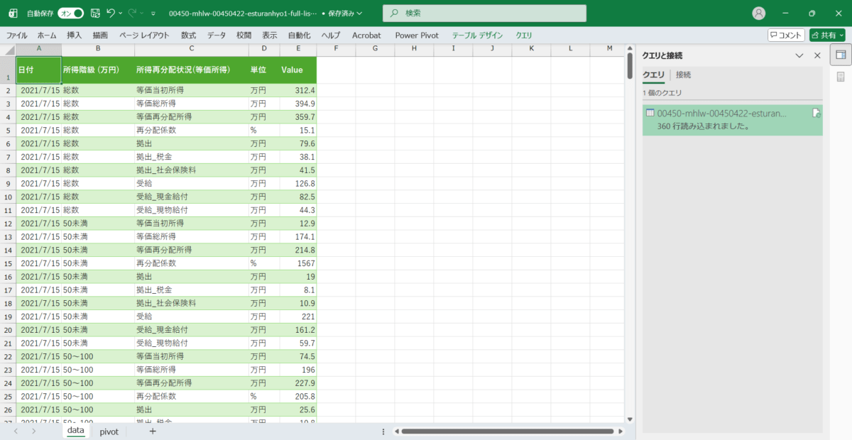Click the refresh icon beside the query
Screen dimensions: 852x440
(816, 114)
